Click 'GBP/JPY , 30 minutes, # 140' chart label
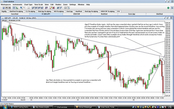This screenshot has height=109, width=174. [11, 20]
